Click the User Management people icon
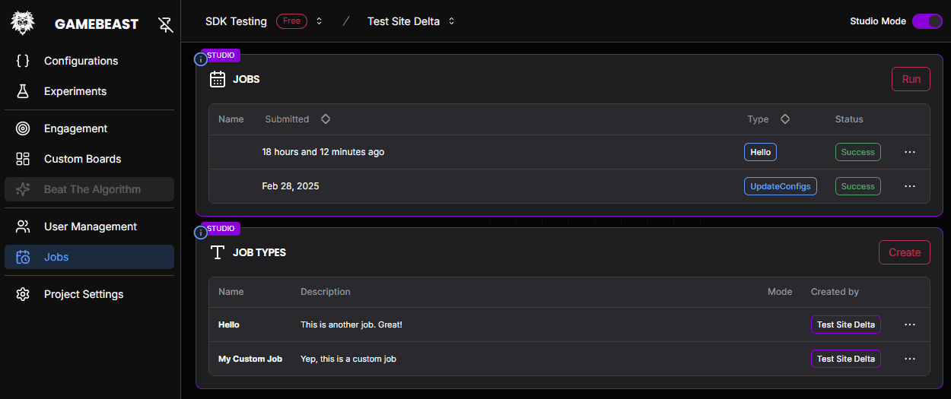This screenshot has width=951, height=399. pos(23,226)
